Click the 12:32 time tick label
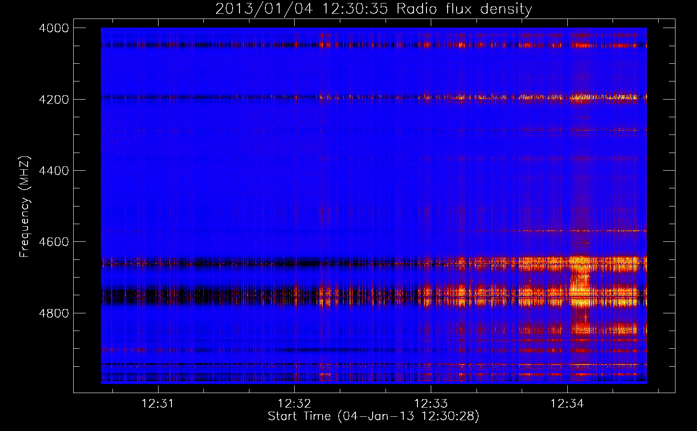The width and height of the screenshot is (697, 431). pyautogui.click(x=294, y=403)
